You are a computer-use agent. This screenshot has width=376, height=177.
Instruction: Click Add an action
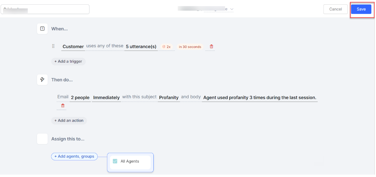[69, 120]
